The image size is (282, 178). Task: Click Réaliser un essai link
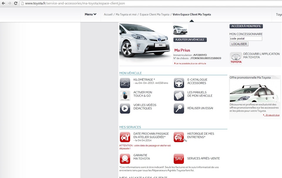(200, 108)
